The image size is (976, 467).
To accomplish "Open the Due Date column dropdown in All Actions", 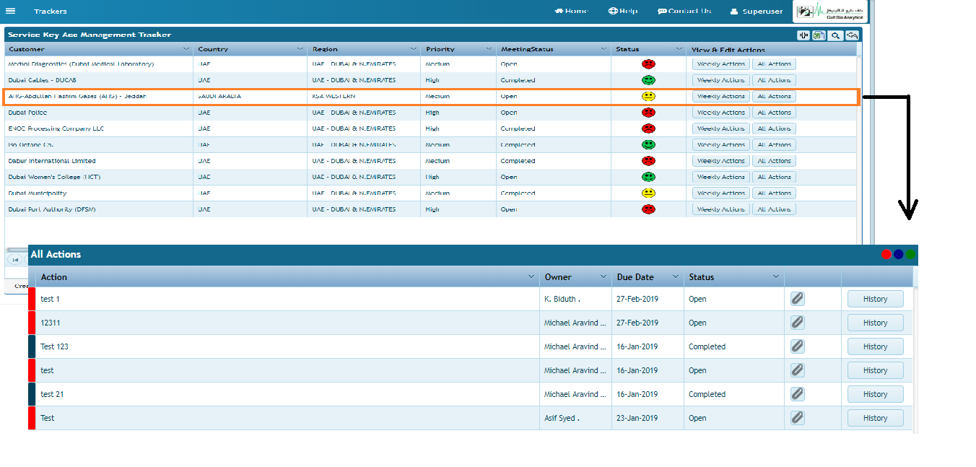I will [676, 277].
